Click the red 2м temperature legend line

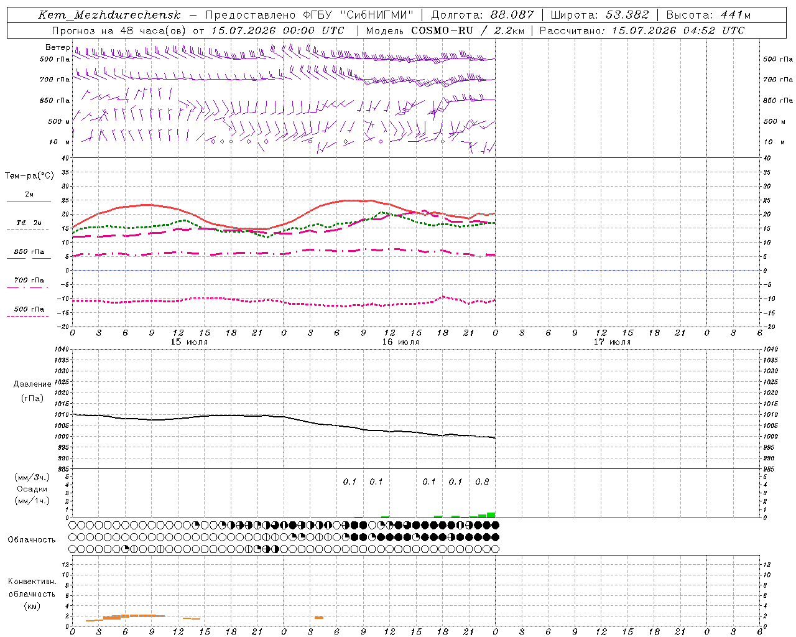coord(29,202)
